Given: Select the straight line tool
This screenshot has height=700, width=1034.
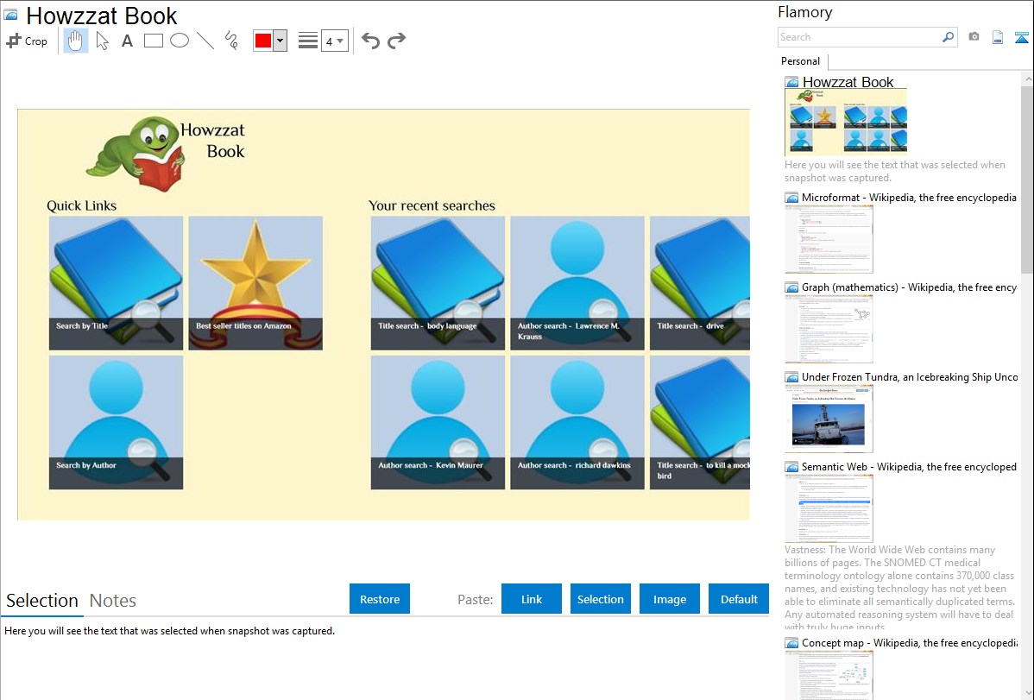Looking at the screenshot, I should (205, 41).
